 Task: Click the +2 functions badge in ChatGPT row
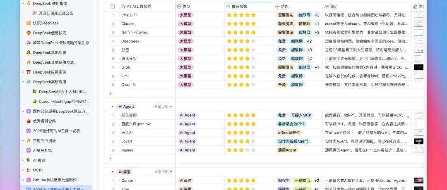[317, 15]
